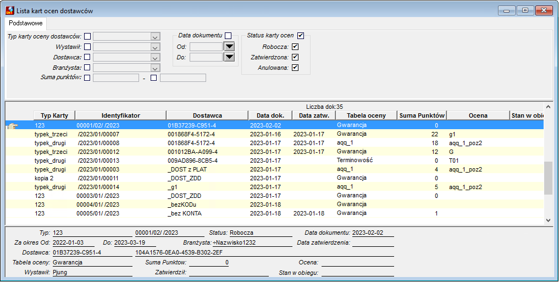Select row with supplier 001012BA-A099-4
The width and height of the screenshot is (559, 282).
tap(274, 152)
